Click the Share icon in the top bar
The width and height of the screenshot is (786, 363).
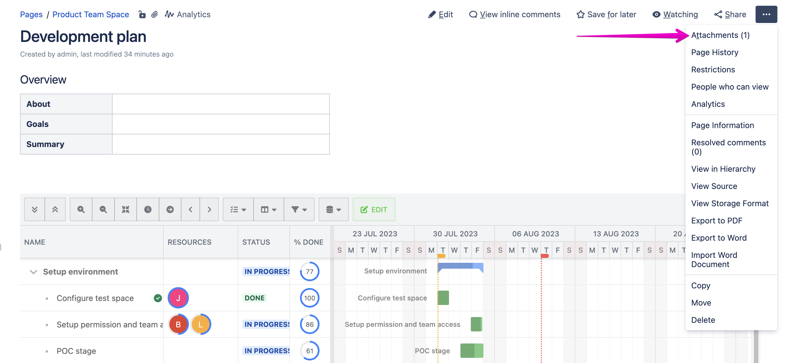coord(718,14)
